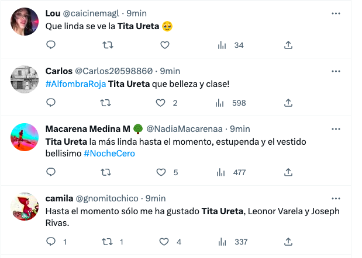This screenshot has height=258, width=362.
Task: Like Lou's tweet with heart icon
Action: pyautogui.click(x=164, y=45)
